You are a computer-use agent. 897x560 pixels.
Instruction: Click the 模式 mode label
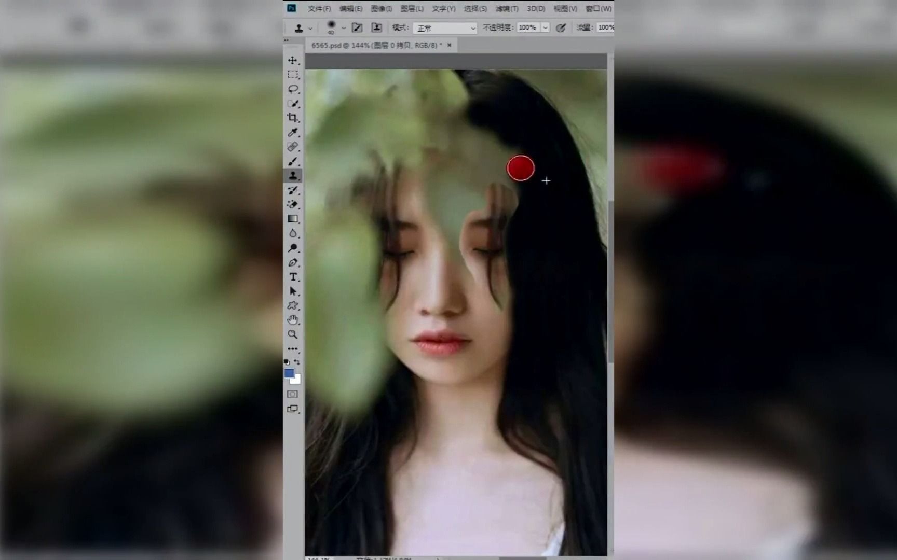click(x=400, y=27)
